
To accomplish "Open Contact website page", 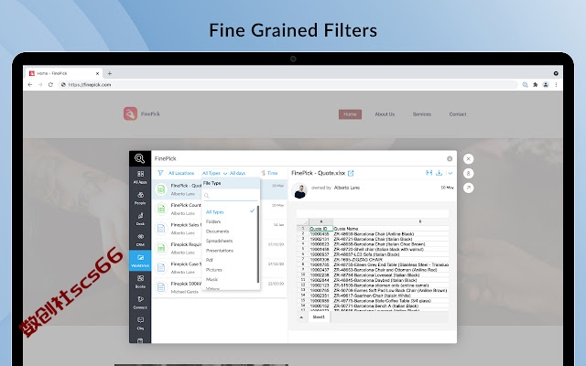I will pyautogui.click(x=458, y=114).
